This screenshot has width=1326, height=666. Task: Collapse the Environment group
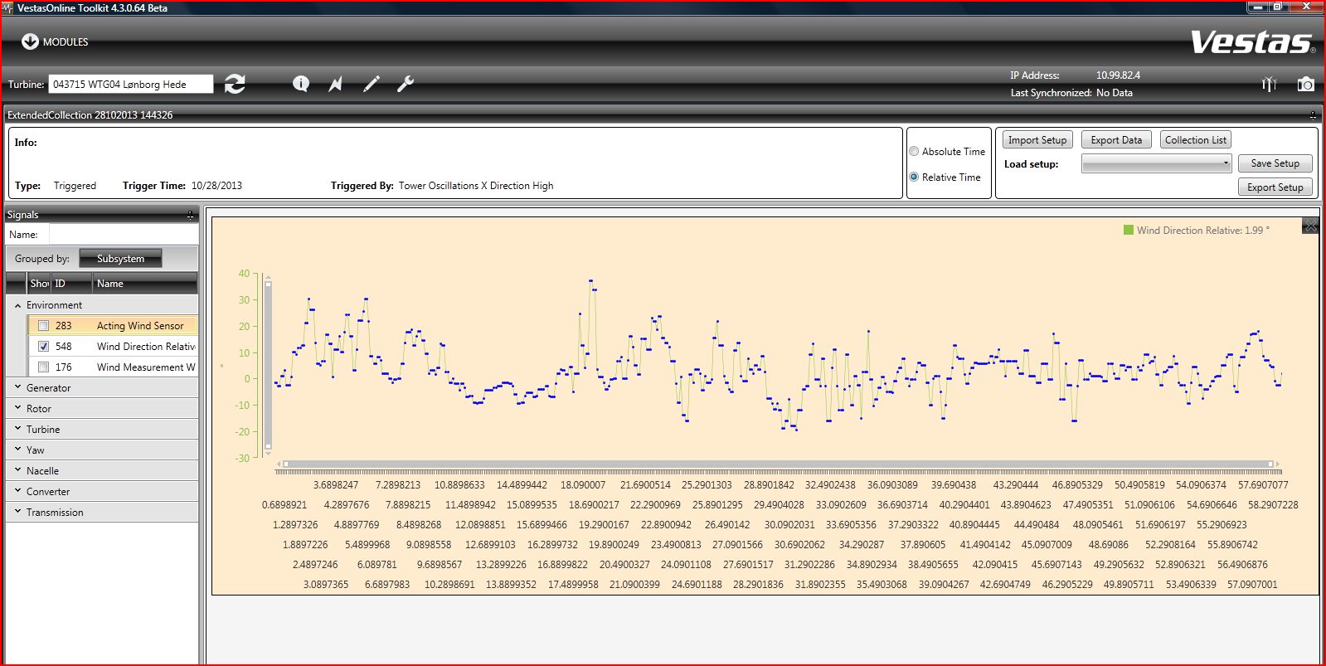coord(18,305)
